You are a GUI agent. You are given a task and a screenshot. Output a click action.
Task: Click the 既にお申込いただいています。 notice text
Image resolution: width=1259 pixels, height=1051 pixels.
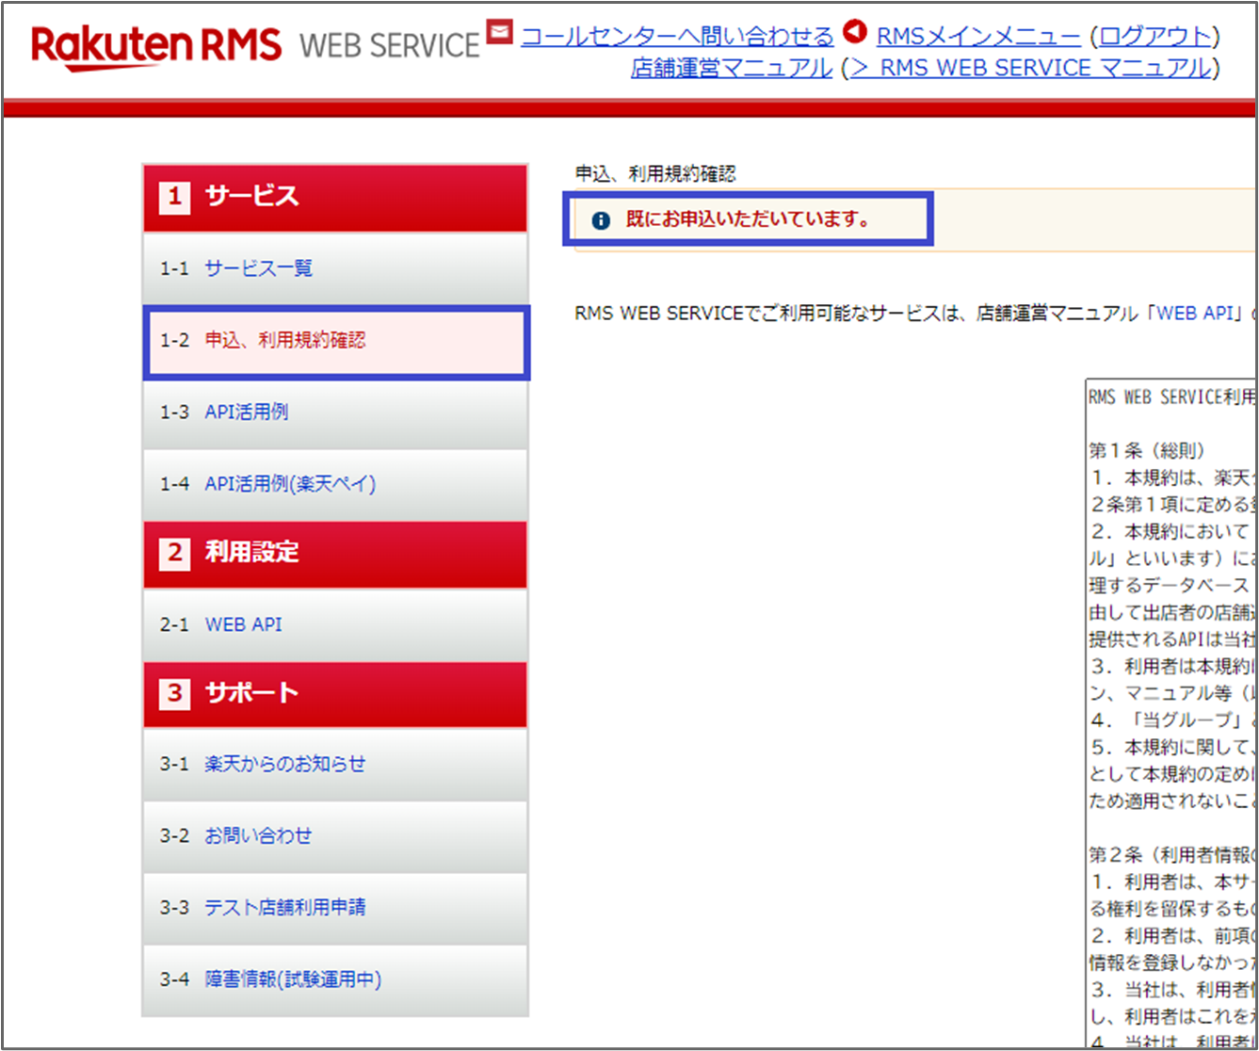[x=749, y=219]
